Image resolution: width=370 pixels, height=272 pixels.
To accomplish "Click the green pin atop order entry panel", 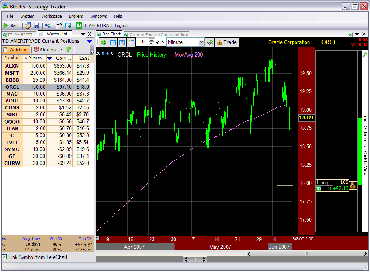I will pos(365,55).
